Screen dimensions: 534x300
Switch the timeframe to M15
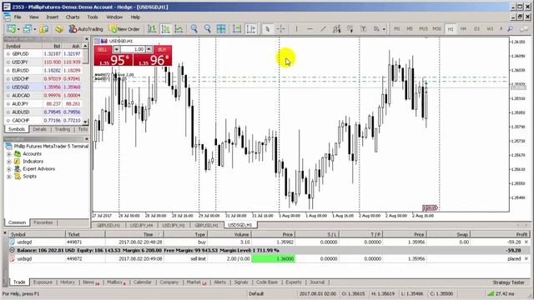click(423, 29)
